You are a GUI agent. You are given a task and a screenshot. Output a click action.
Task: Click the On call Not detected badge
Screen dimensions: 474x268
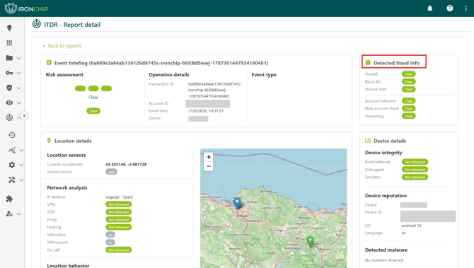click(x=119, y=250)
